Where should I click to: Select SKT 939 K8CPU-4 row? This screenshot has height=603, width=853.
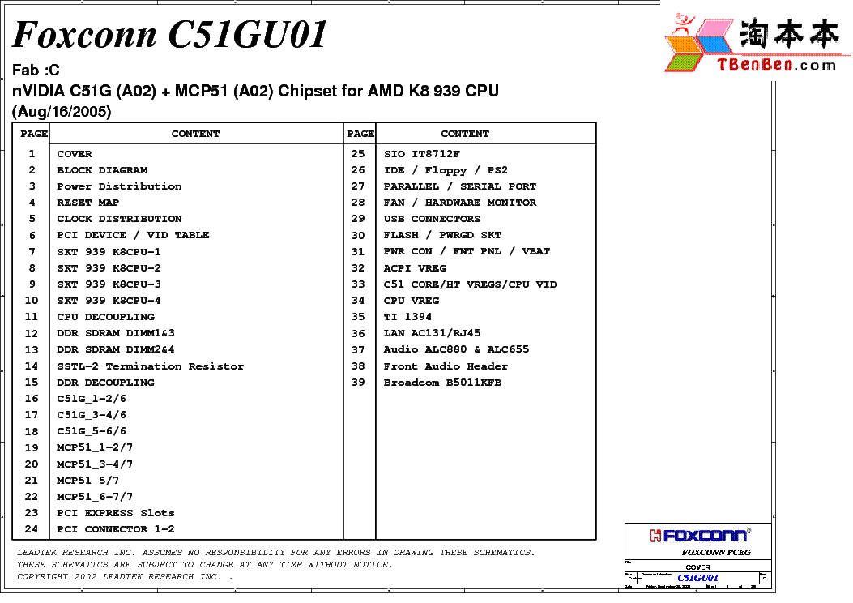(x=109, y=301)
